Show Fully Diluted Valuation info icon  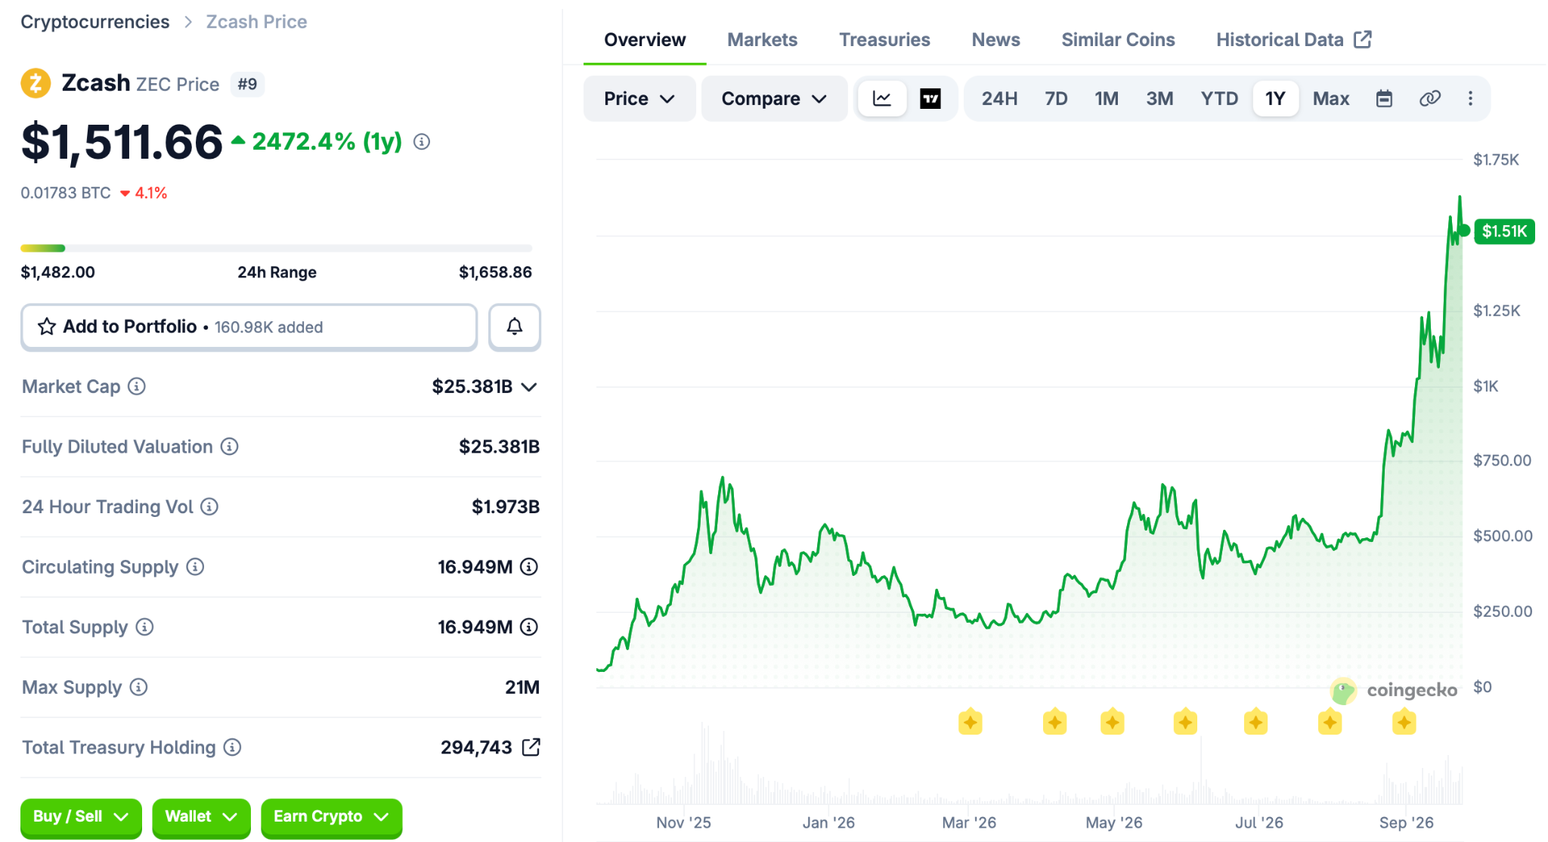[229, 447]
